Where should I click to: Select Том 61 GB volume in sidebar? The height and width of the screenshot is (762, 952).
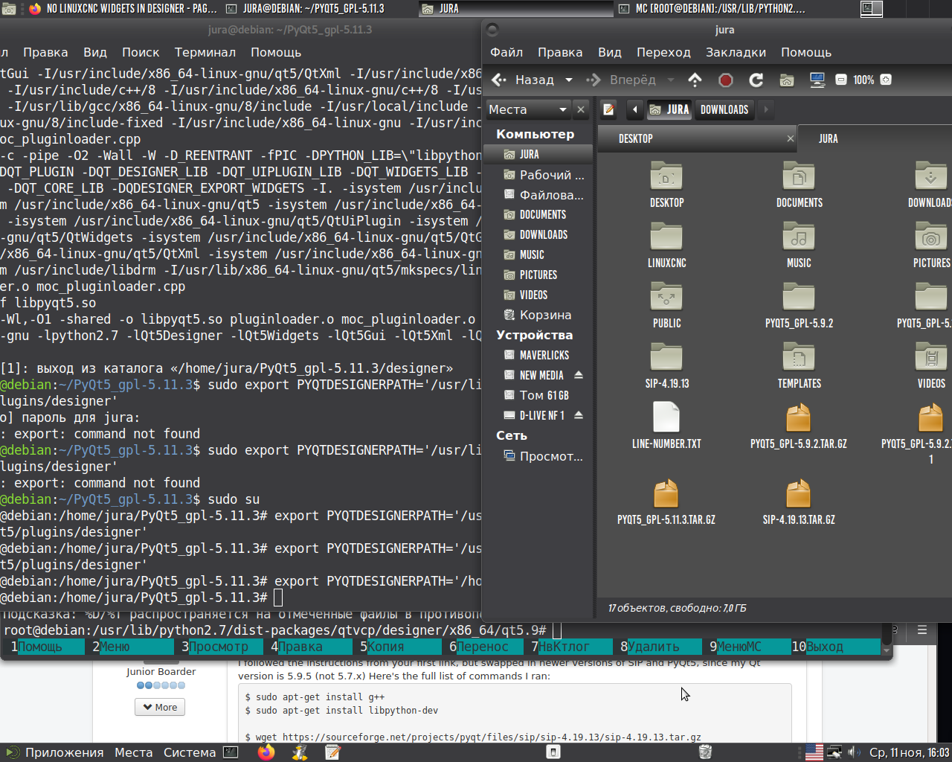538,395
